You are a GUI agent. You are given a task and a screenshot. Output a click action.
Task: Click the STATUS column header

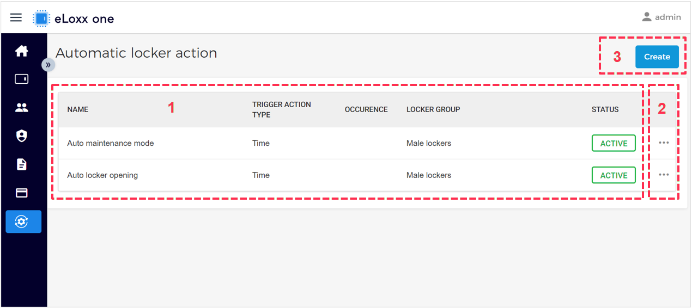(x=605, y=109)
